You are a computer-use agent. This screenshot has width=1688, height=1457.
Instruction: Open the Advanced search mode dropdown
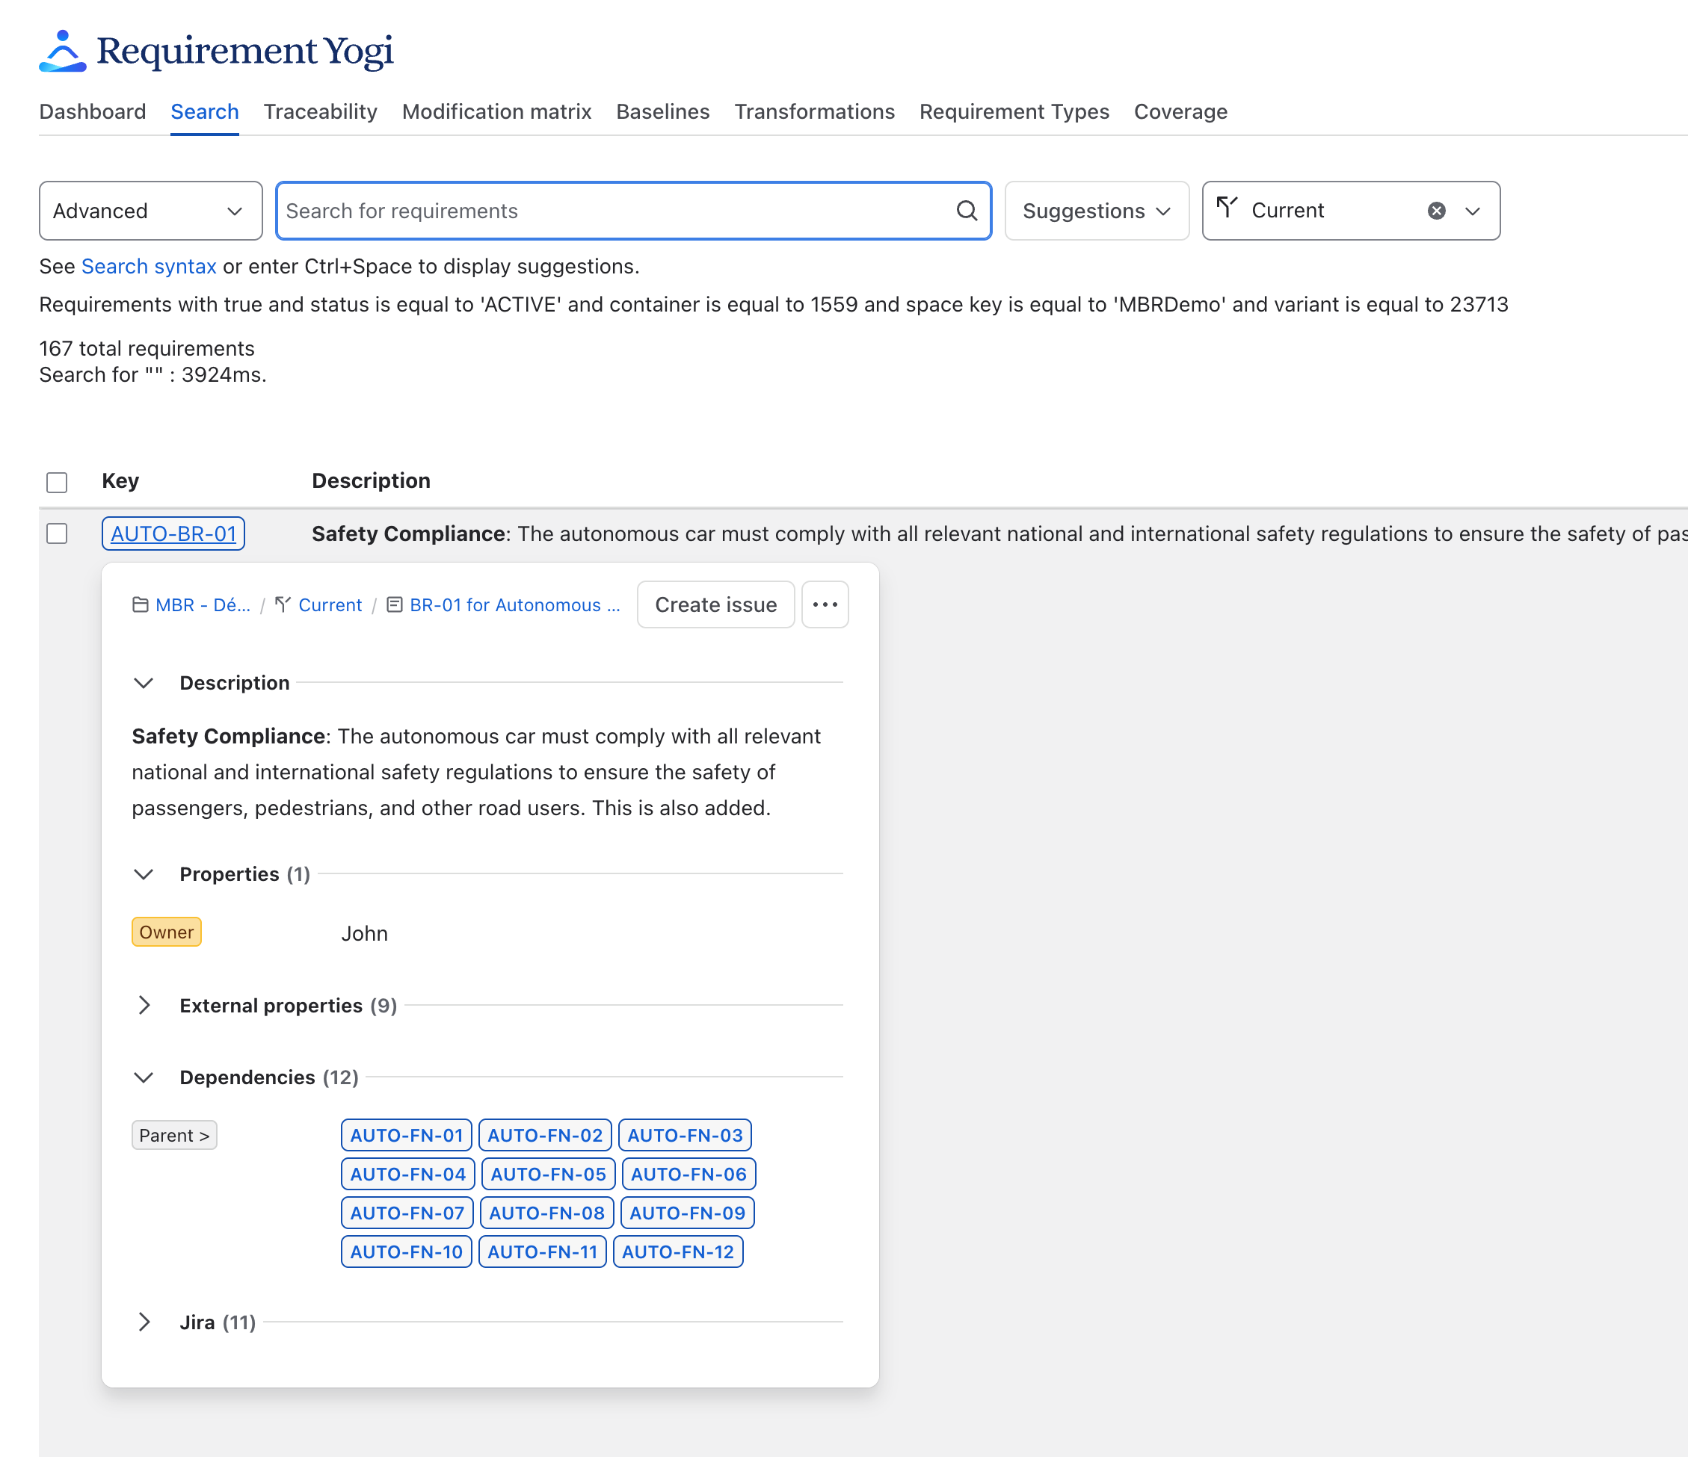(151, 211)
